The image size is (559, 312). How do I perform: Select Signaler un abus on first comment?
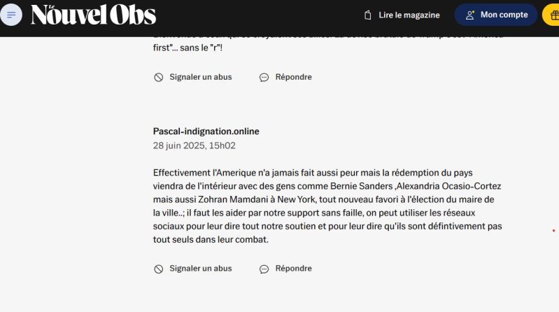[x=200, y=77]
